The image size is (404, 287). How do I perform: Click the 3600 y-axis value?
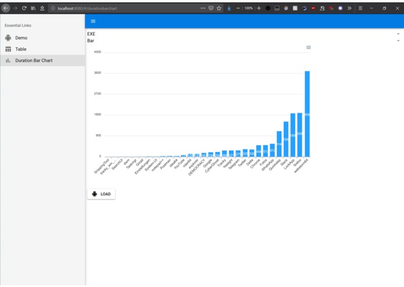pyautogui.click(x=98, y=73)
